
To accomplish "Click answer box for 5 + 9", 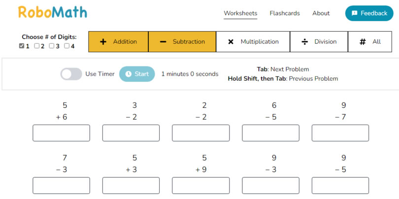I will 200,185.
